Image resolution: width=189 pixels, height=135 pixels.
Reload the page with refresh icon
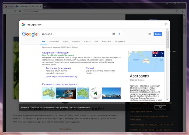click(15, 12)
